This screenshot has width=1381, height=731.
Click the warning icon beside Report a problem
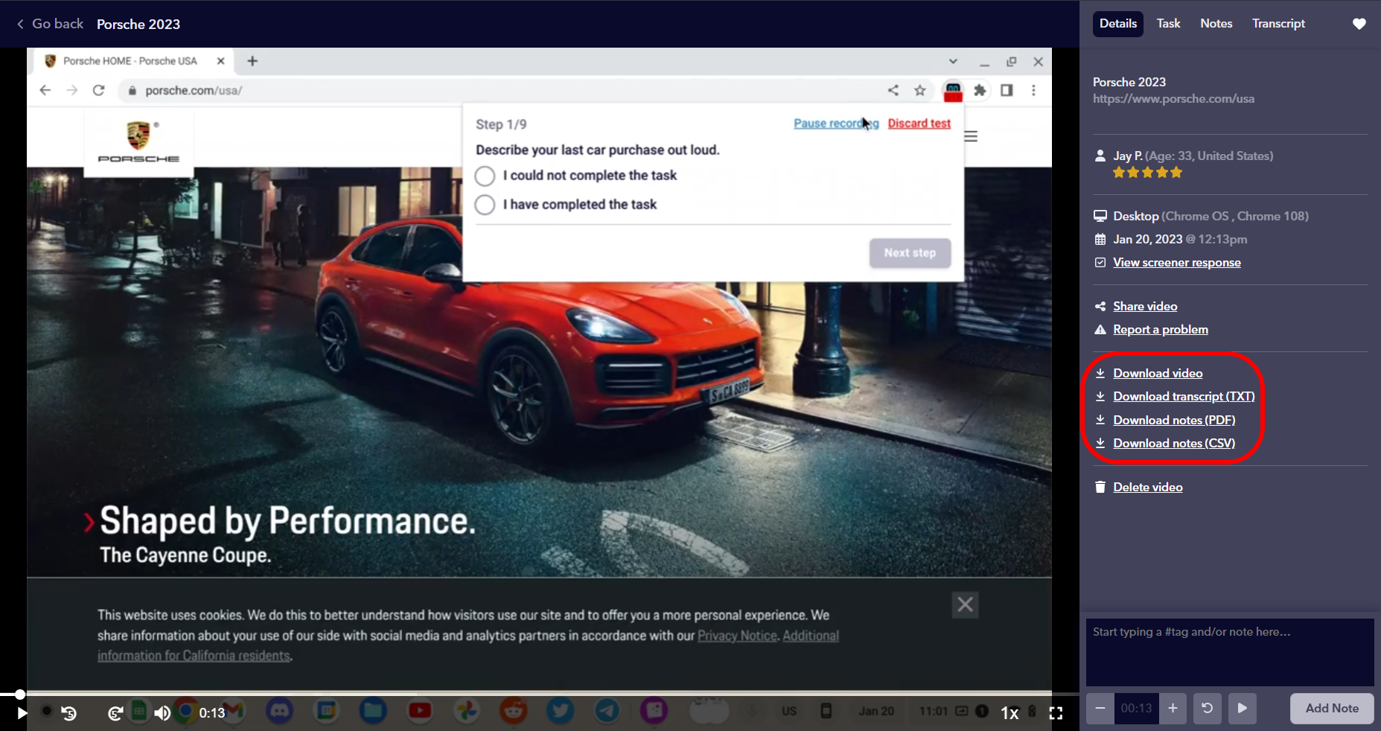click(x=1100, y=330)
